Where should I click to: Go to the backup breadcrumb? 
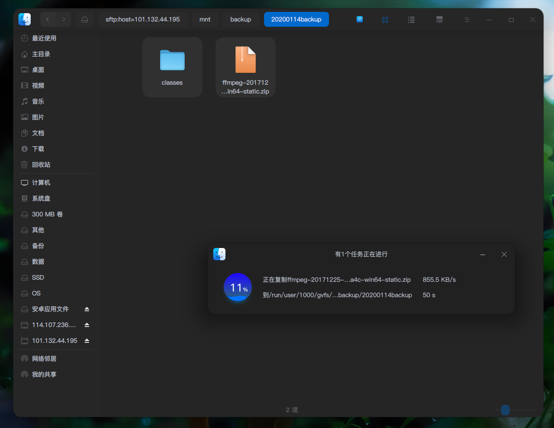pos(240,19)
